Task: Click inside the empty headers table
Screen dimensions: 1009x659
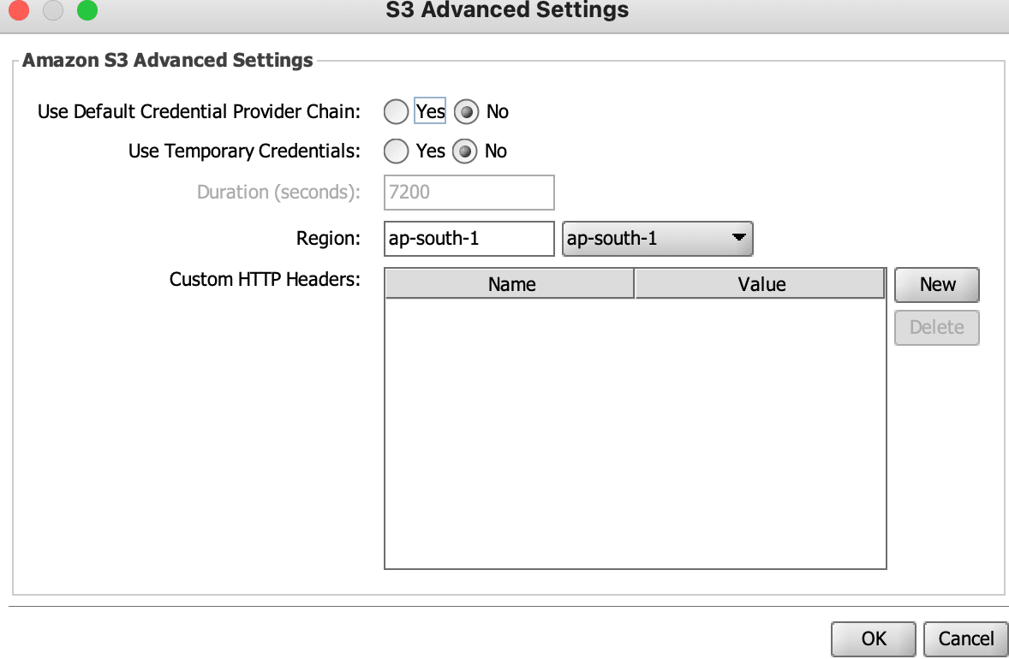Action: [636, 433]
